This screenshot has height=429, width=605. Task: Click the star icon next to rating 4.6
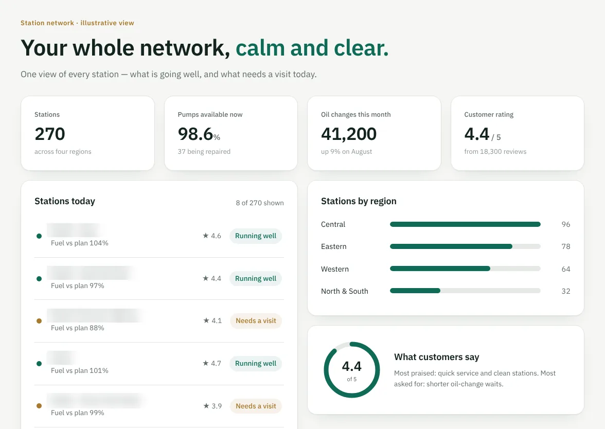[x=206, y=236]
